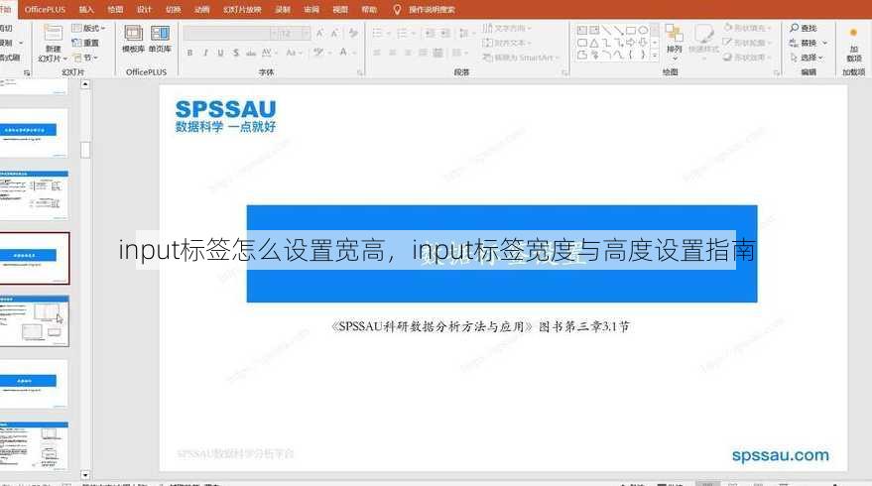
Task: Select the rectangle shape in shapes gallery
Action: 631,30
